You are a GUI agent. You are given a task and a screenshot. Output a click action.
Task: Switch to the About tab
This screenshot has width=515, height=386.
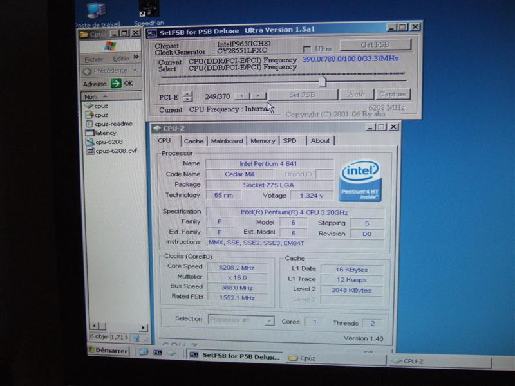[320, 141]
